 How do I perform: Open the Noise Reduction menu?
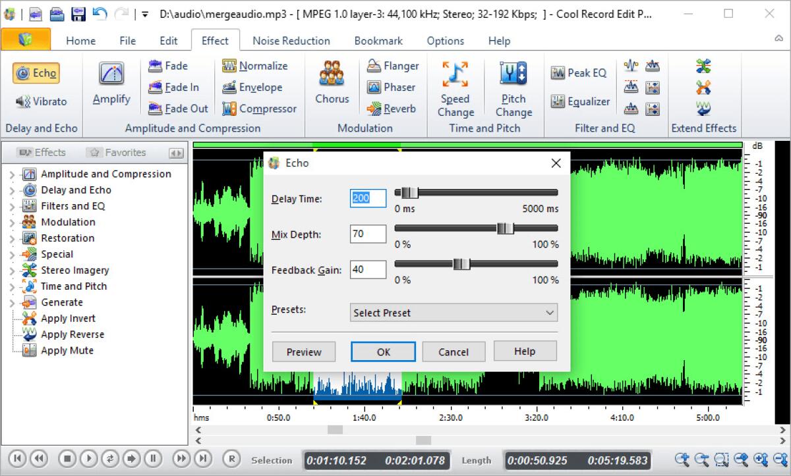pyautogui.click(x=291, y=40)
